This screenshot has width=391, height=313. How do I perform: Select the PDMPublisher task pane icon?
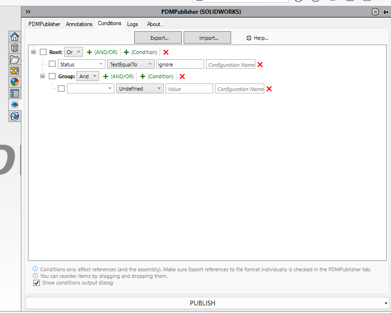point(14,104)
